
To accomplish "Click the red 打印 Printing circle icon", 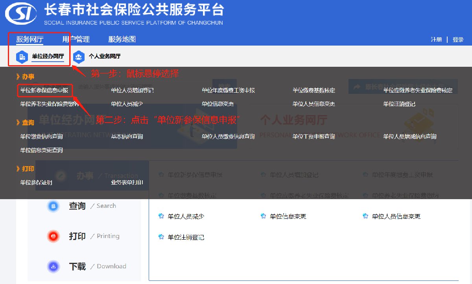I will 53,236.
